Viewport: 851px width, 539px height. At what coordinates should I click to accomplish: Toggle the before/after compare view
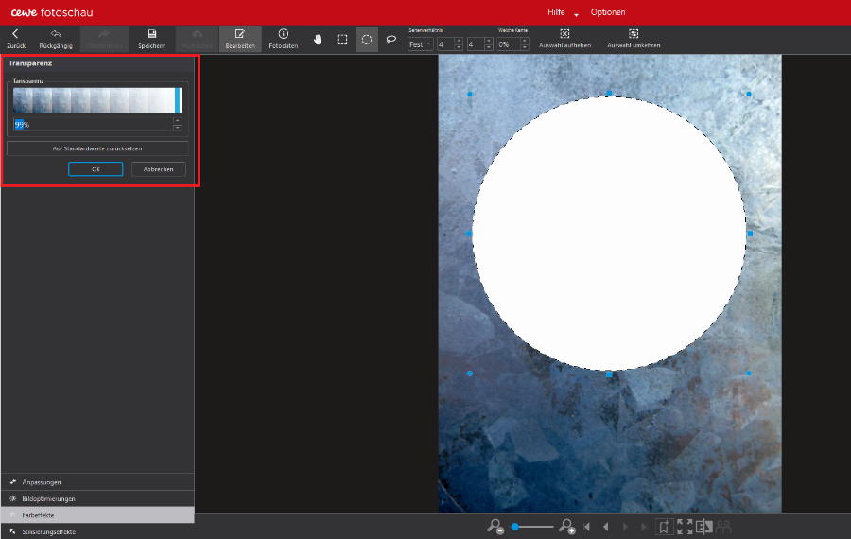[x=704, y=527]
